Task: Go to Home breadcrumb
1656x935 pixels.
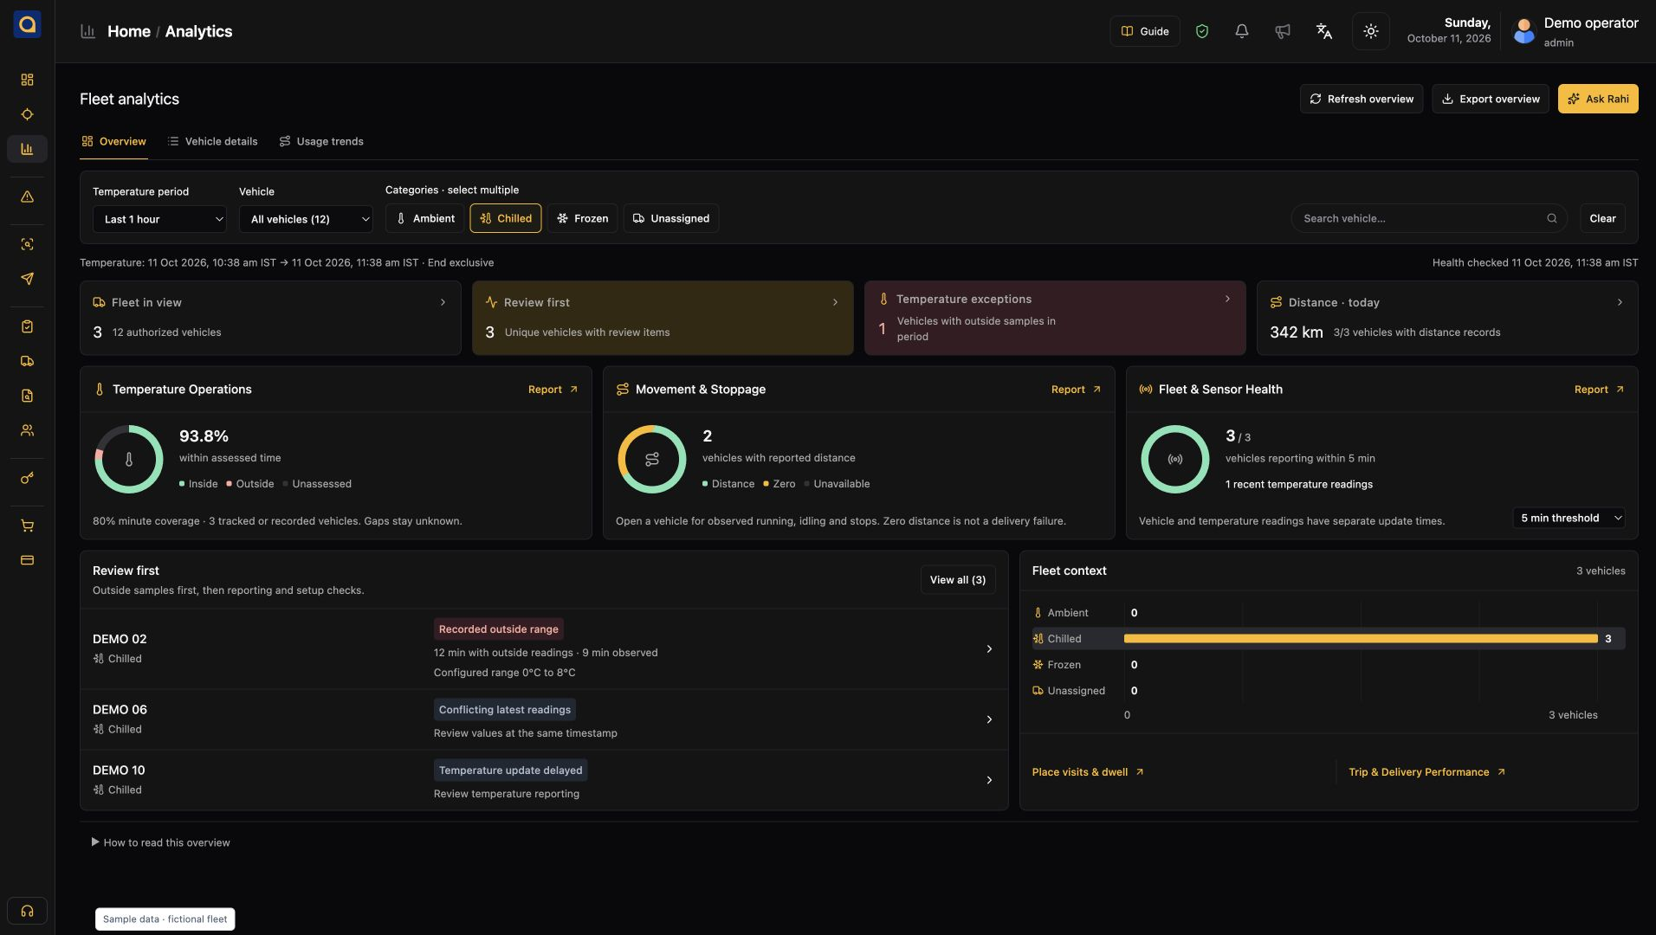Action: tap(129, 31)
